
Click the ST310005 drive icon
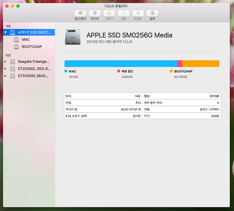13,76
